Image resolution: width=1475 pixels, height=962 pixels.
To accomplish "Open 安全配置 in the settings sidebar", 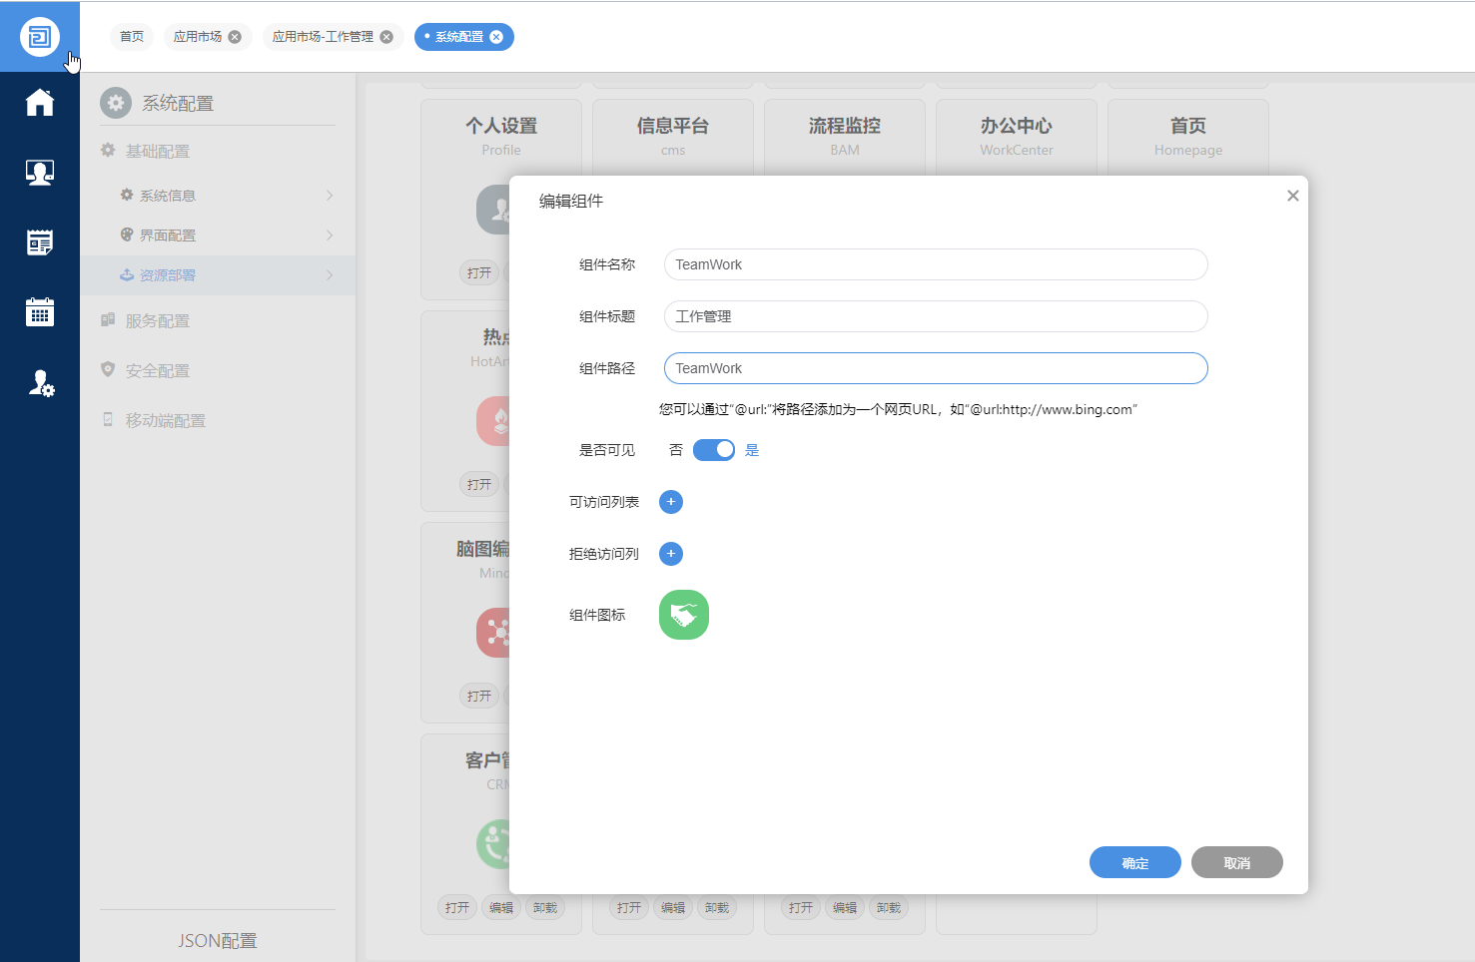I will point(157,371).
